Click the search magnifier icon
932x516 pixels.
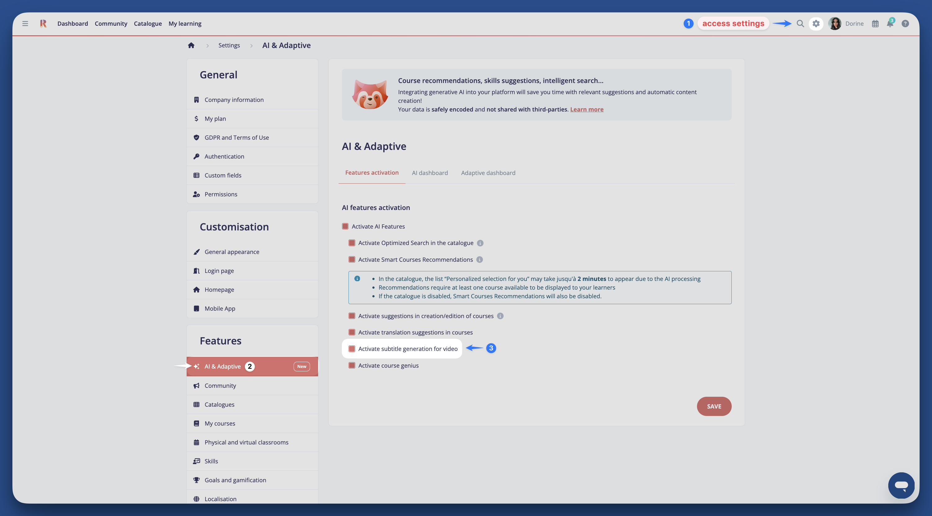[x=800, y=24]
